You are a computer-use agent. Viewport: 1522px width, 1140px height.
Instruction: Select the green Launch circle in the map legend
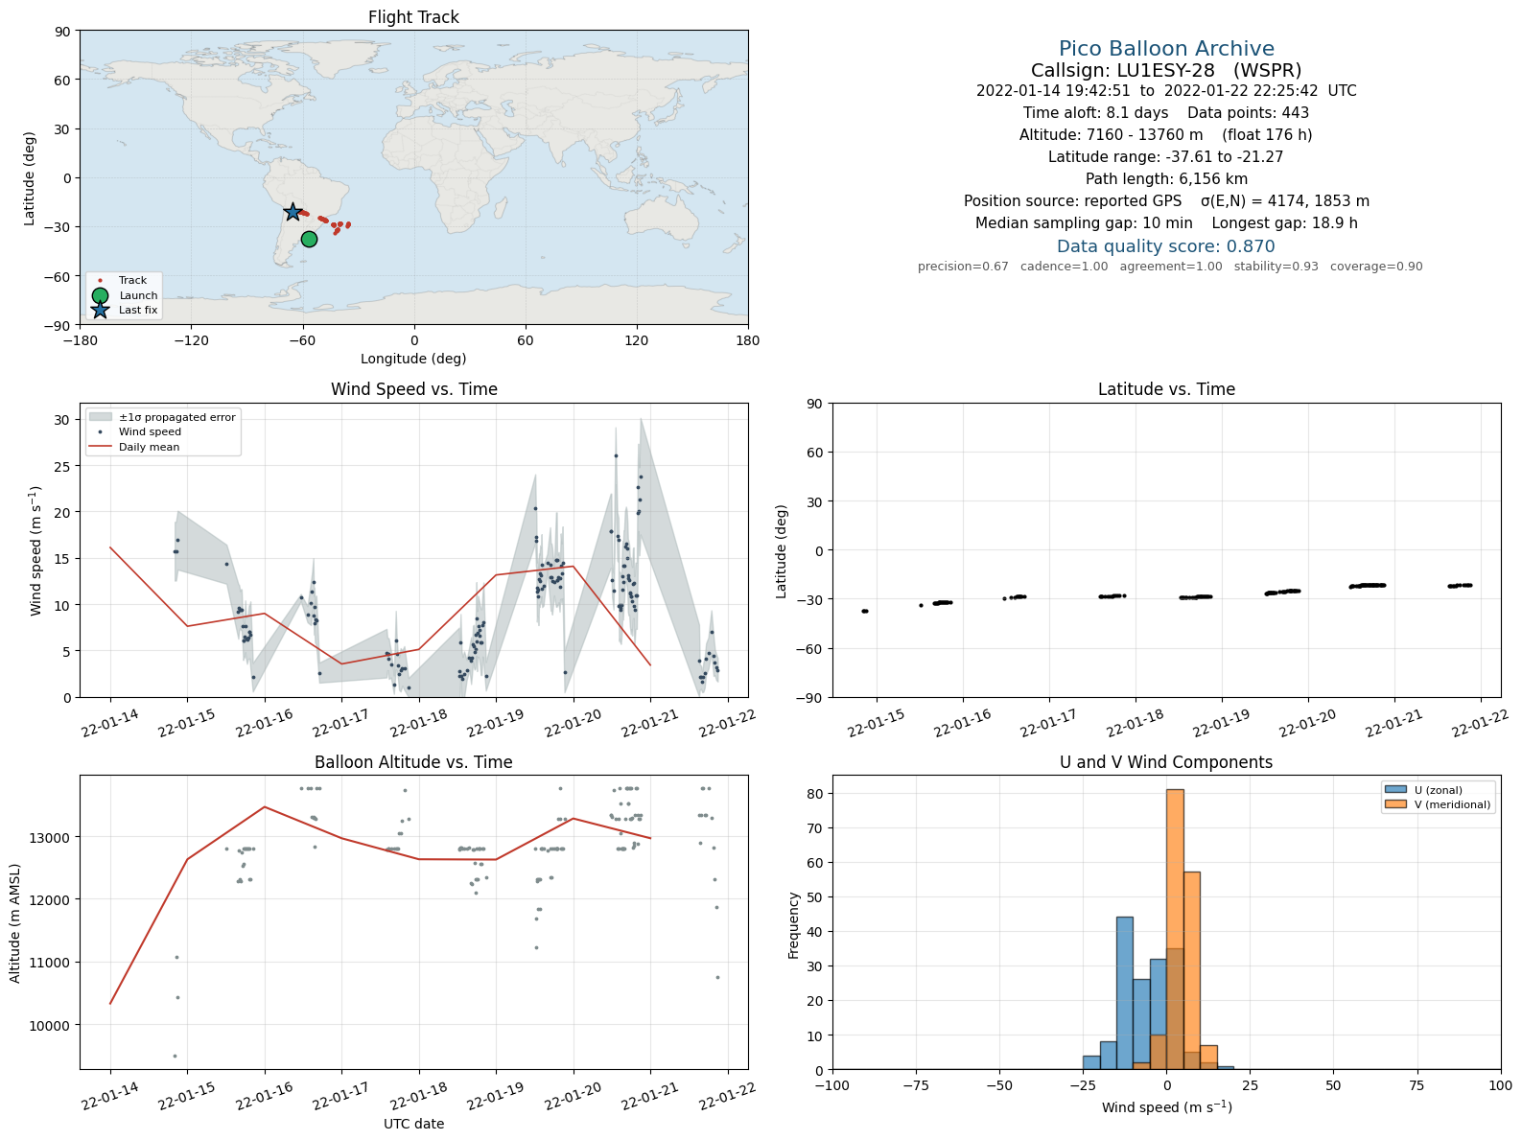[100, 295]
